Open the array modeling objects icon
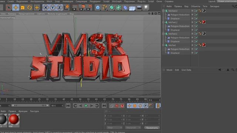Viewport: 237px width, 133px height. click(x=118, y=7)
